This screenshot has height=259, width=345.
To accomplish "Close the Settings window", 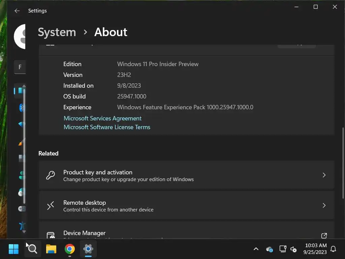I will point(335,7).
